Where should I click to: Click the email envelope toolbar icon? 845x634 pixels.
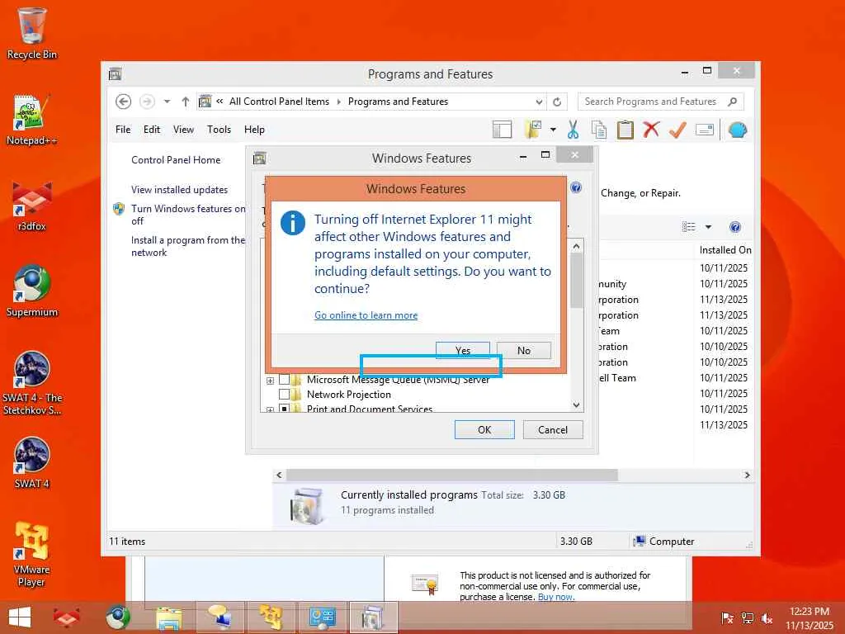[x=705, y=130]
